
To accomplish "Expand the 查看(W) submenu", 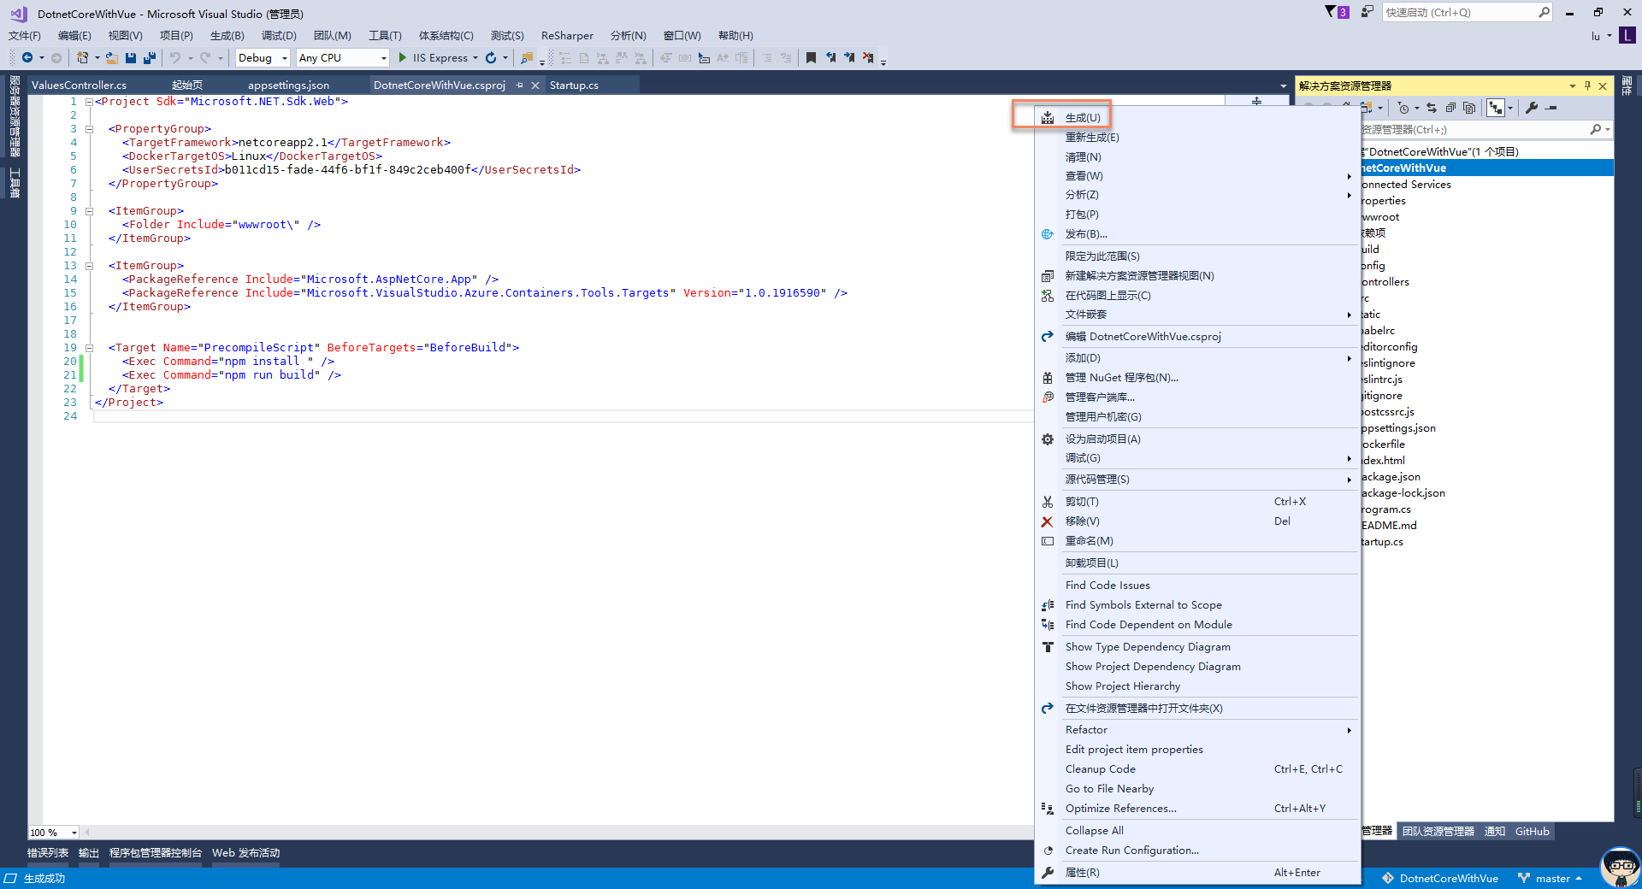I will (1197, 176).
